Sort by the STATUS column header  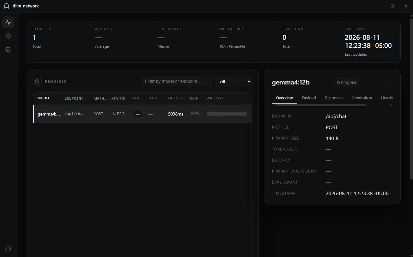click(x=118, y=98)
